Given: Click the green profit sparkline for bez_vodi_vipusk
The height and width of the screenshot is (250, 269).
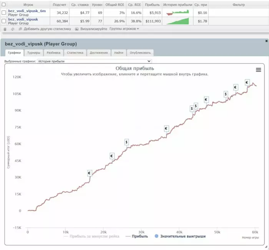Looking at the screenshot, I should (178, 21).
